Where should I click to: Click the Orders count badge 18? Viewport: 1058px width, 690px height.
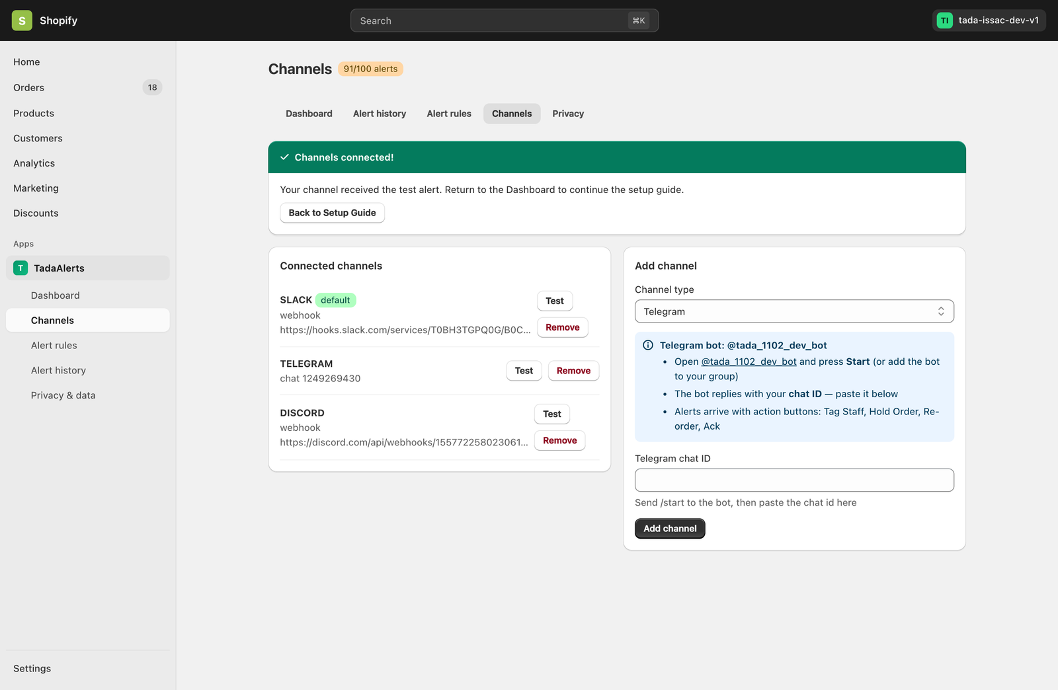tap(153, 87)
